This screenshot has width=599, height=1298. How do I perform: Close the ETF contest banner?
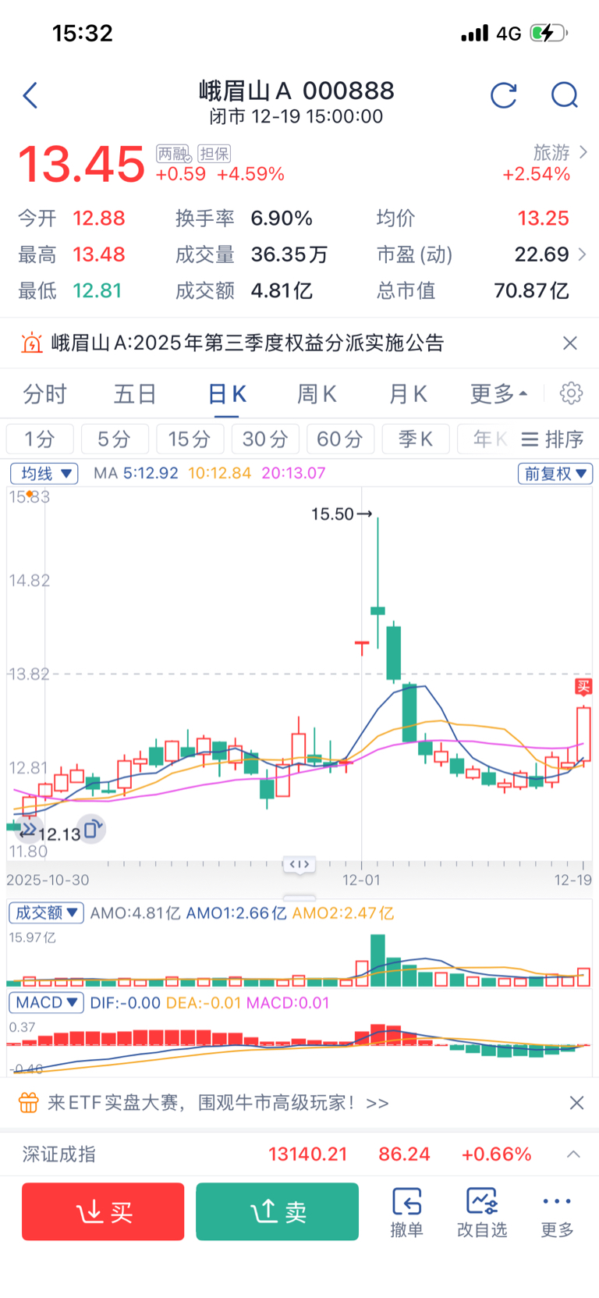coord(576,1103)
